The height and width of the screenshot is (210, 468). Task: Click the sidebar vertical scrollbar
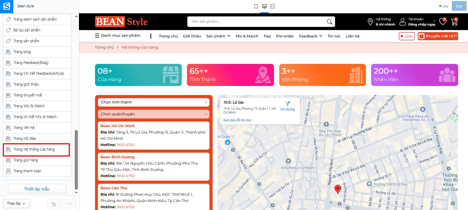click(x=76, y=159)
